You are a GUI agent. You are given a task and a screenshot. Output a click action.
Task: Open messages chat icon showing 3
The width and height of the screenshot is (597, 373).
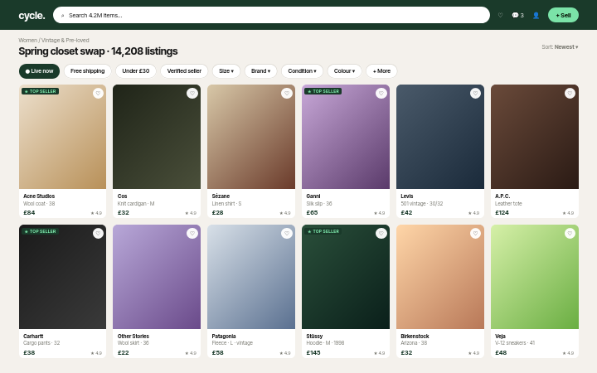[517, 15]
